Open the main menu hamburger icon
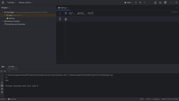 coord(3,3)
